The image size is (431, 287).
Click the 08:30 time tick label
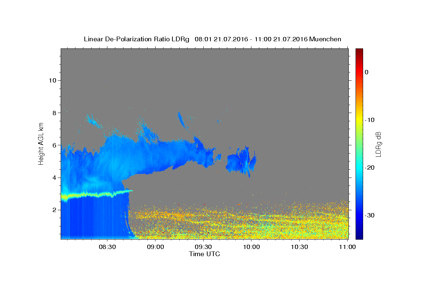(x=107, y=247)
